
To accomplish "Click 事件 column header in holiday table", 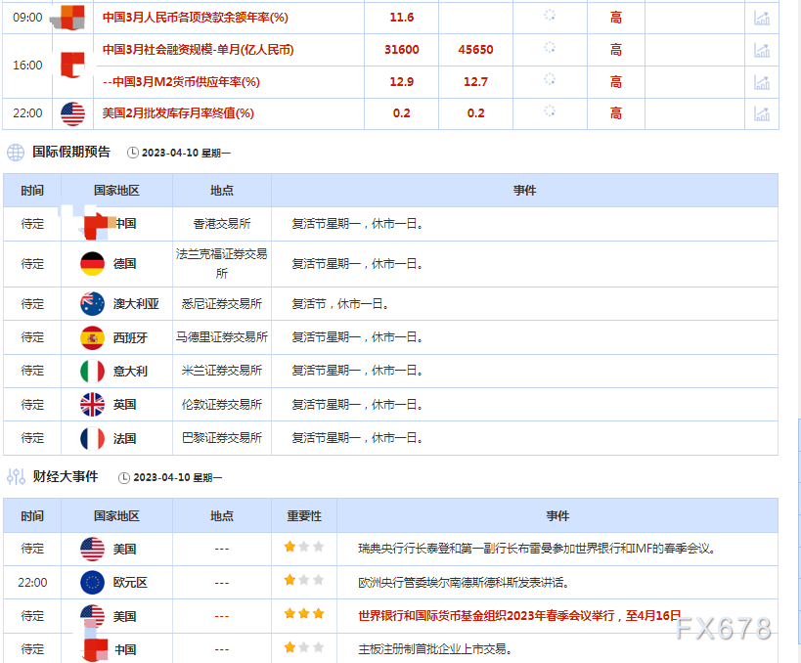I will click(x=524, y=191).
